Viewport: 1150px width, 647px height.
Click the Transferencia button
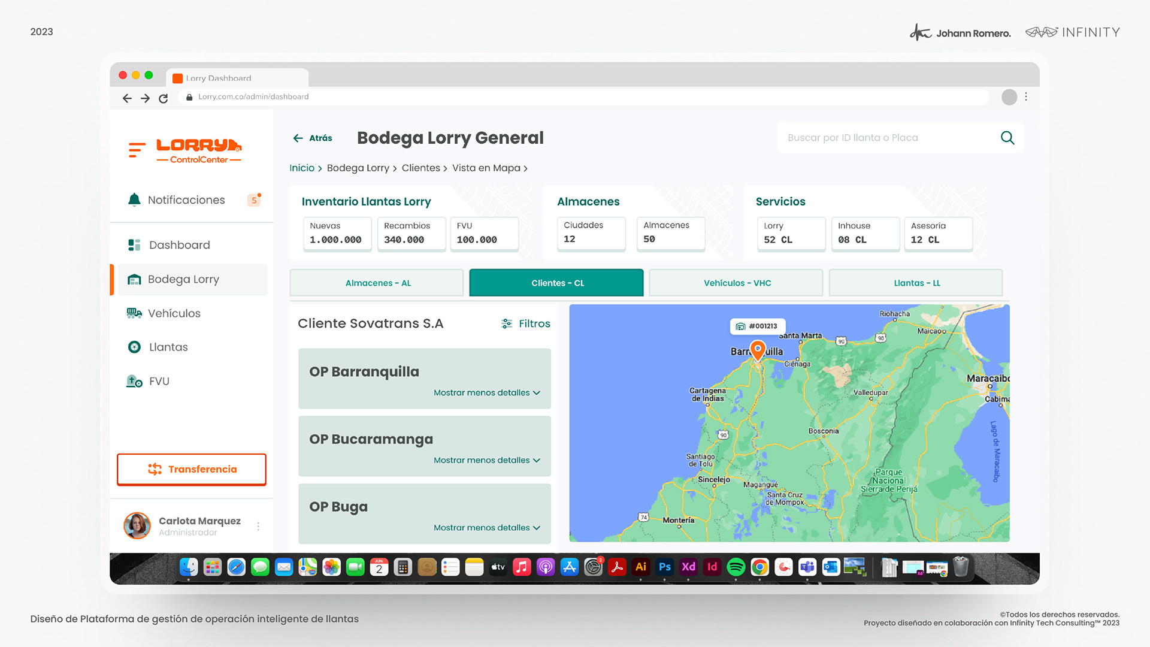click(192, 469)
